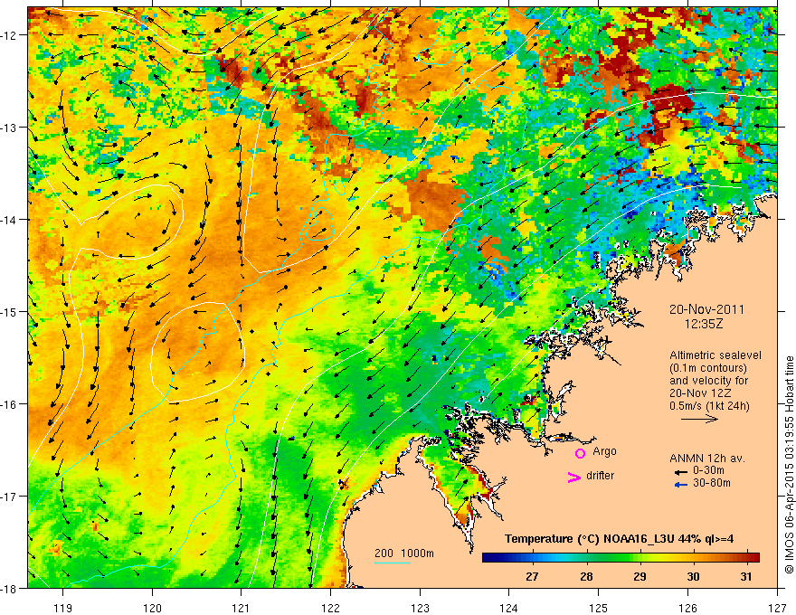This screenshot has width=796, height=615.
Task: Click the longitude axis label 122
Action: 330,608
